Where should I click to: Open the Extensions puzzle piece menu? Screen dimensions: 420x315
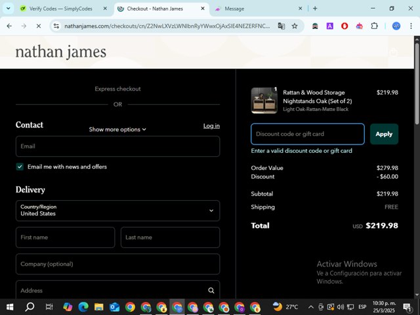tap(374, 26)
